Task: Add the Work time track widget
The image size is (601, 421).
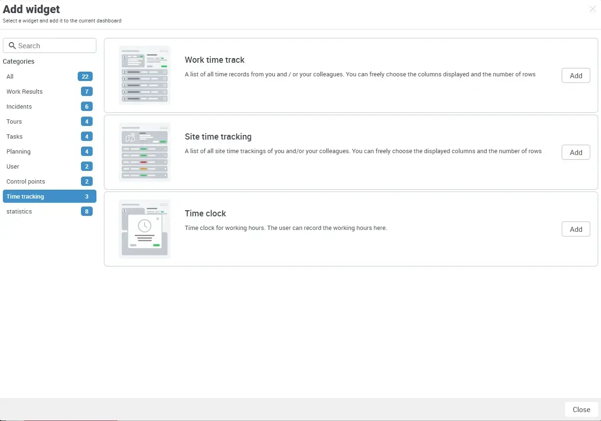Action: click(x=575, y=75)
